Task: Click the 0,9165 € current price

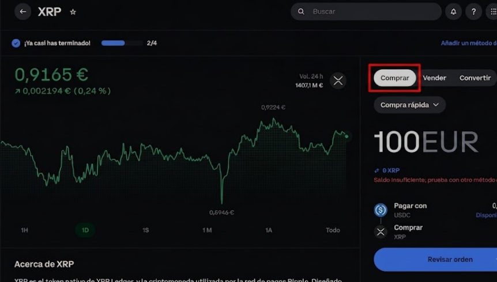Action: 51,75
